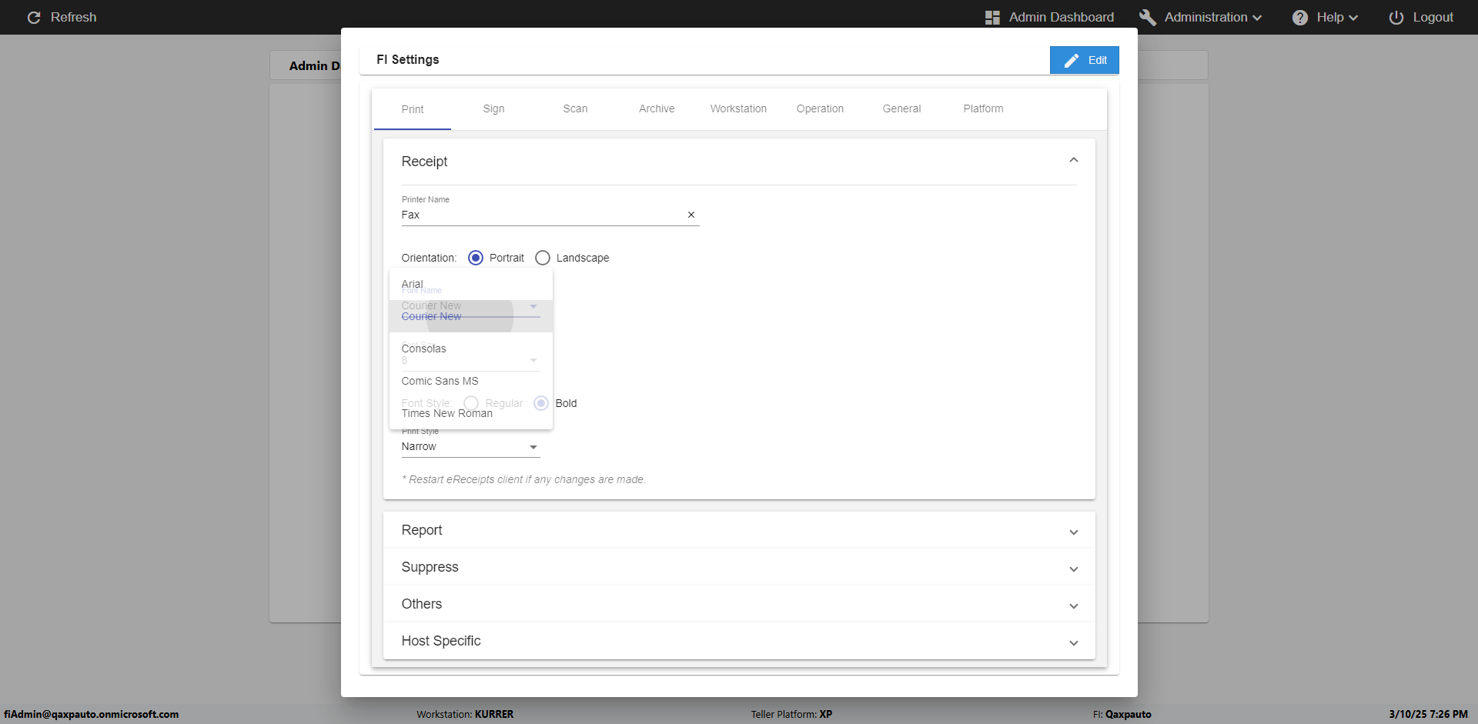Pick Times New Roman from font list
Viewport: 1478px width, 724px height.
(x=447, y=414)
